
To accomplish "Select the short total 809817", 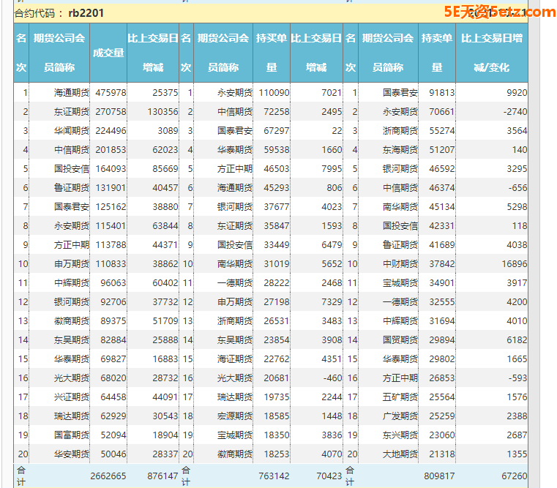I will tap(439, 476).
